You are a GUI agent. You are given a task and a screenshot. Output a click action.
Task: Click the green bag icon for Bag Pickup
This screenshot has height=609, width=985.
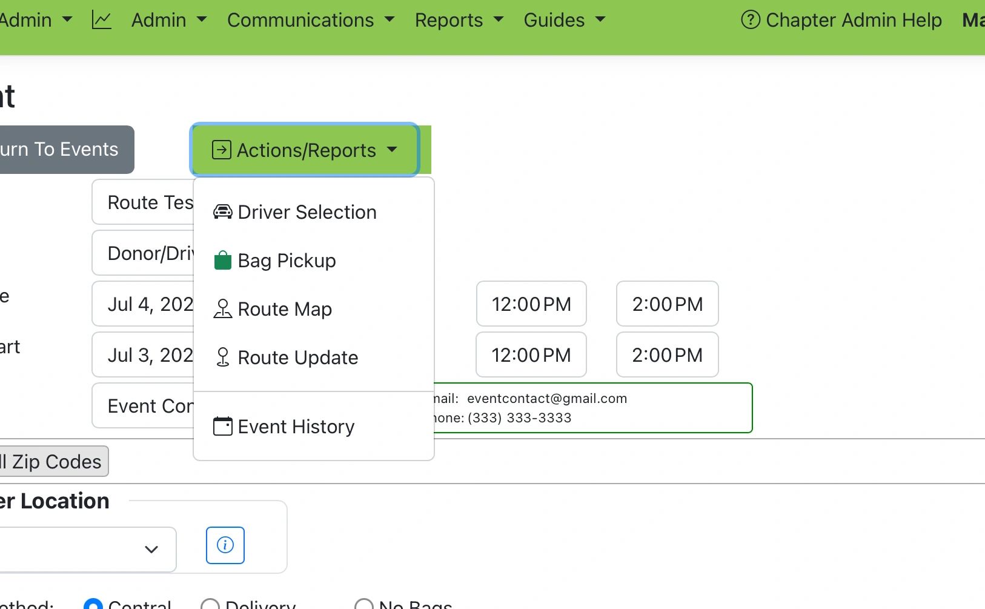pos(222,261)
